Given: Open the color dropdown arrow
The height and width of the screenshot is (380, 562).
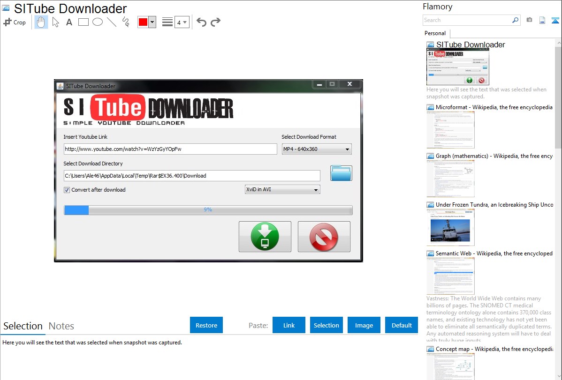Looking at the screenshot, I should click(x=152, y=22).
